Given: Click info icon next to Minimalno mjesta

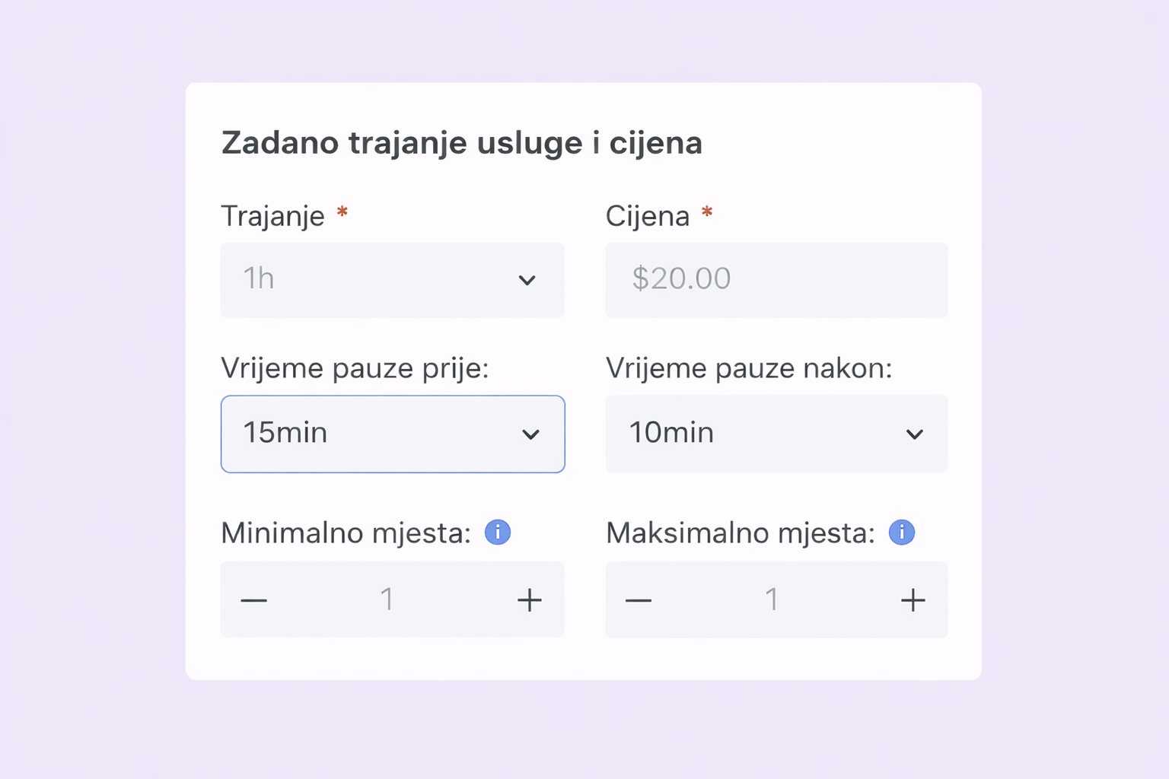Looking at the screenshot, I should click(x=498, y=532).
